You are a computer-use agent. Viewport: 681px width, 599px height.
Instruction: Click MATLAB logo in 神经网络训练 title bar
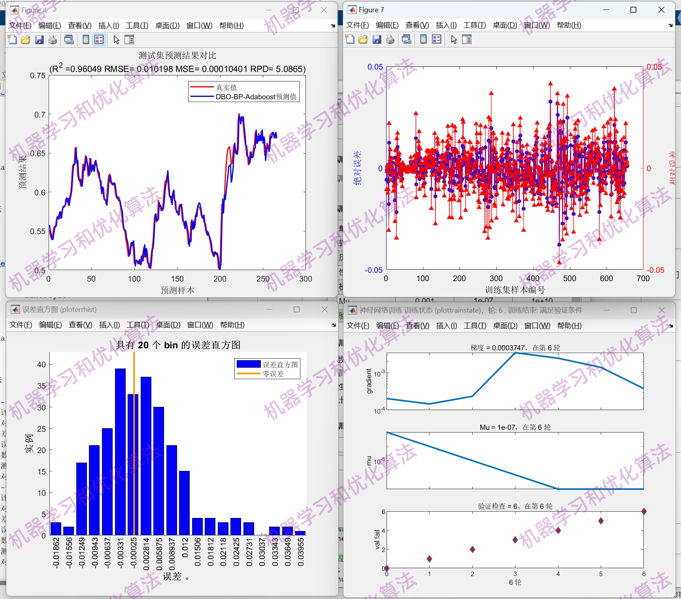(352, 310)
